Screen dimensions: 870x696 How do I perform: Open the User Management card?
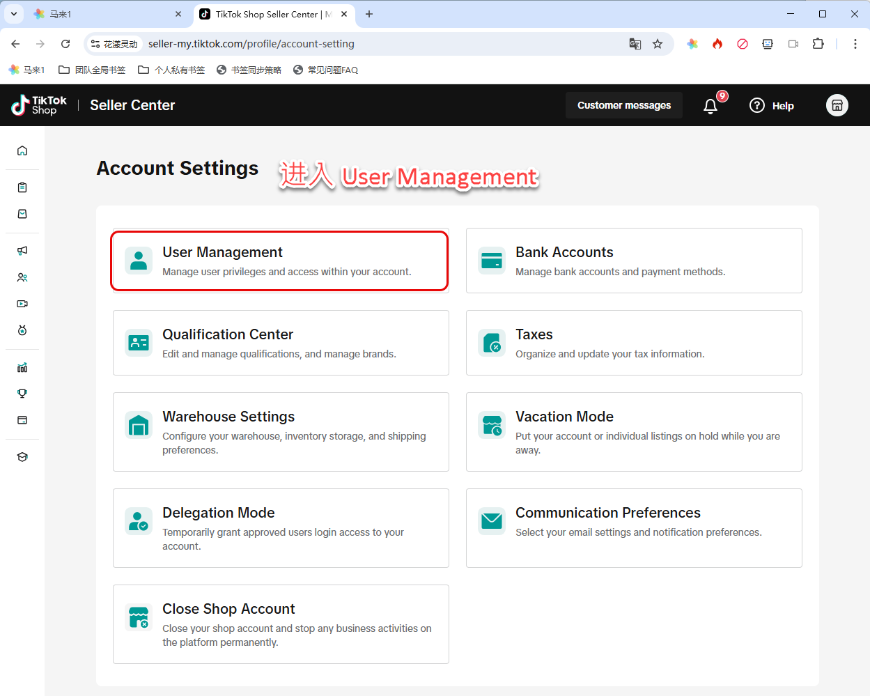pyautogui.click(x=279, y=261)
